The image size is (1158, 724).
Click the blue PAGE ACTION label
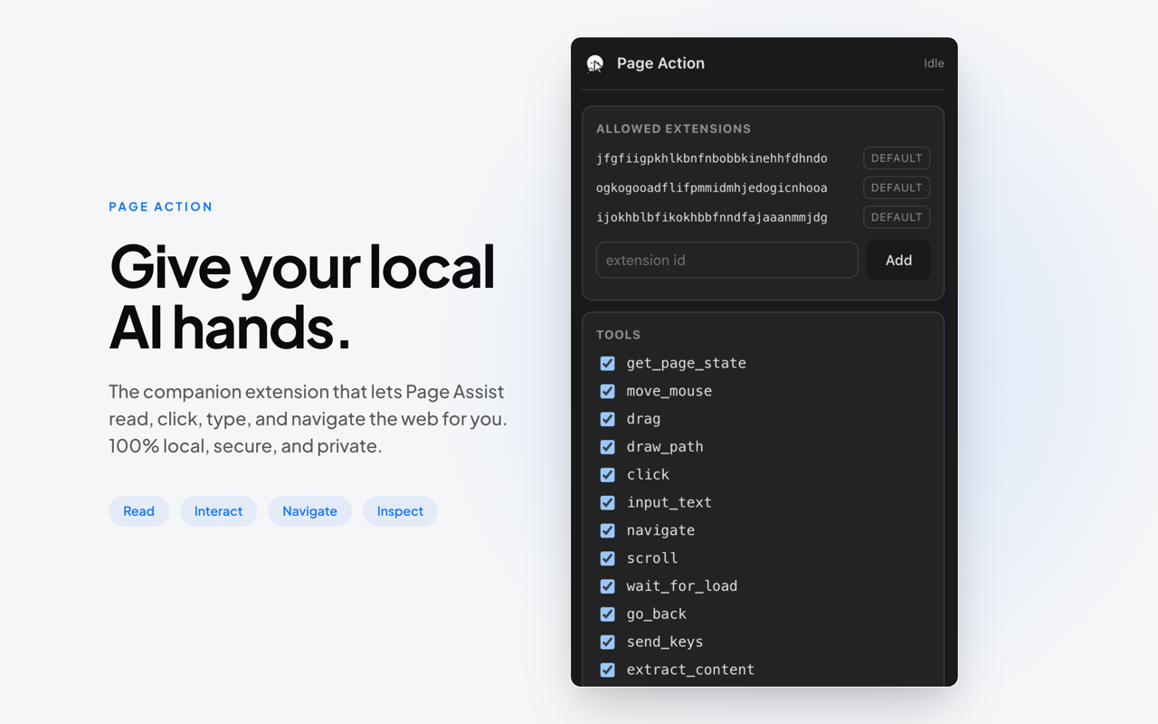click(x=161, y=206)
